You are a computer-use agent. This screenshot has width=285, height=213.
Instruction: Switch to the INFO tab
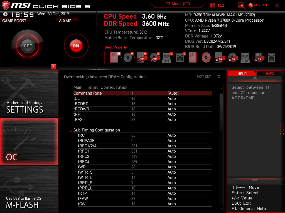coord(270,73)
